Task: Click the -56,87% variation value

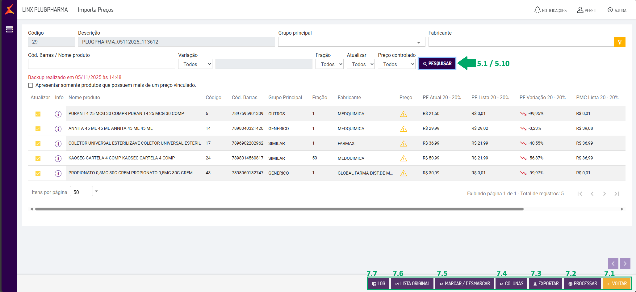Action: [x=536, y=158]
